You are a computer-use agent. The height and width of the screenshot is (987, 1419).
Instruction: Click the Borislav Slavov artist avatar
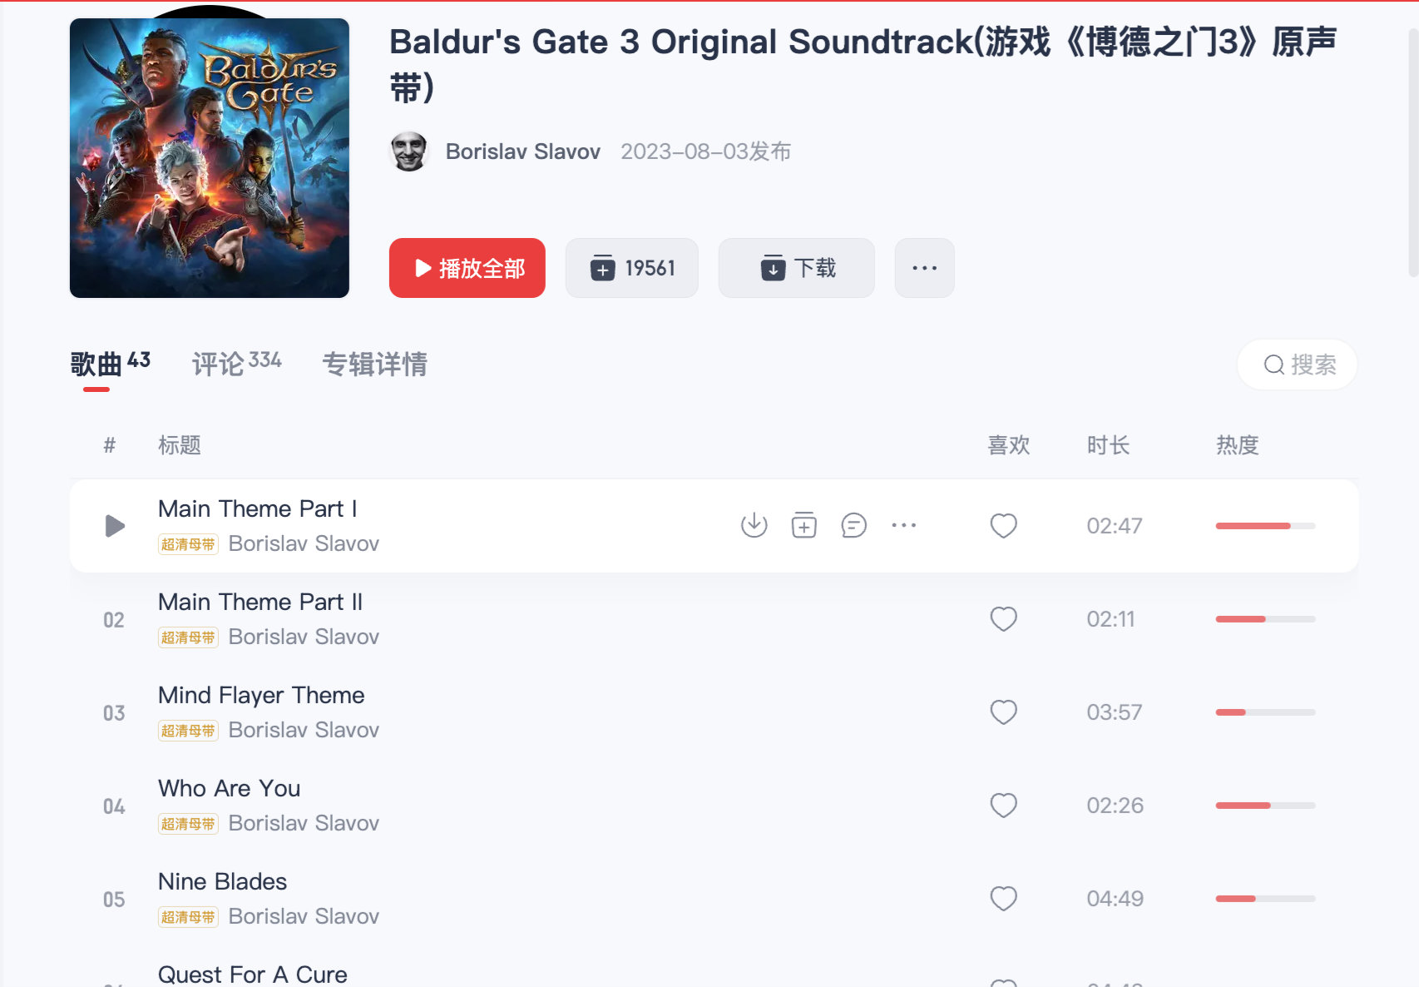click(408, 151)
